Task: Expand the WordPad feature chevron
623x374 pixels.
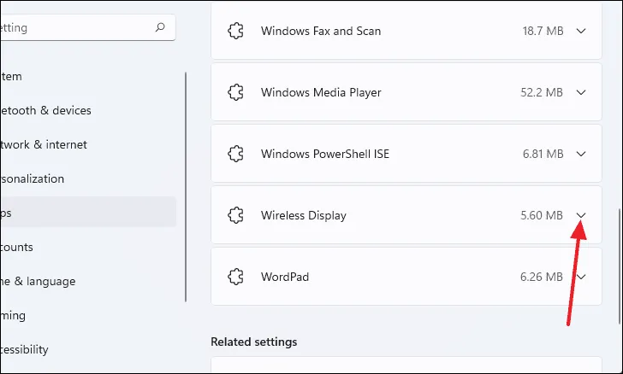Action: [x=582, y=277]
